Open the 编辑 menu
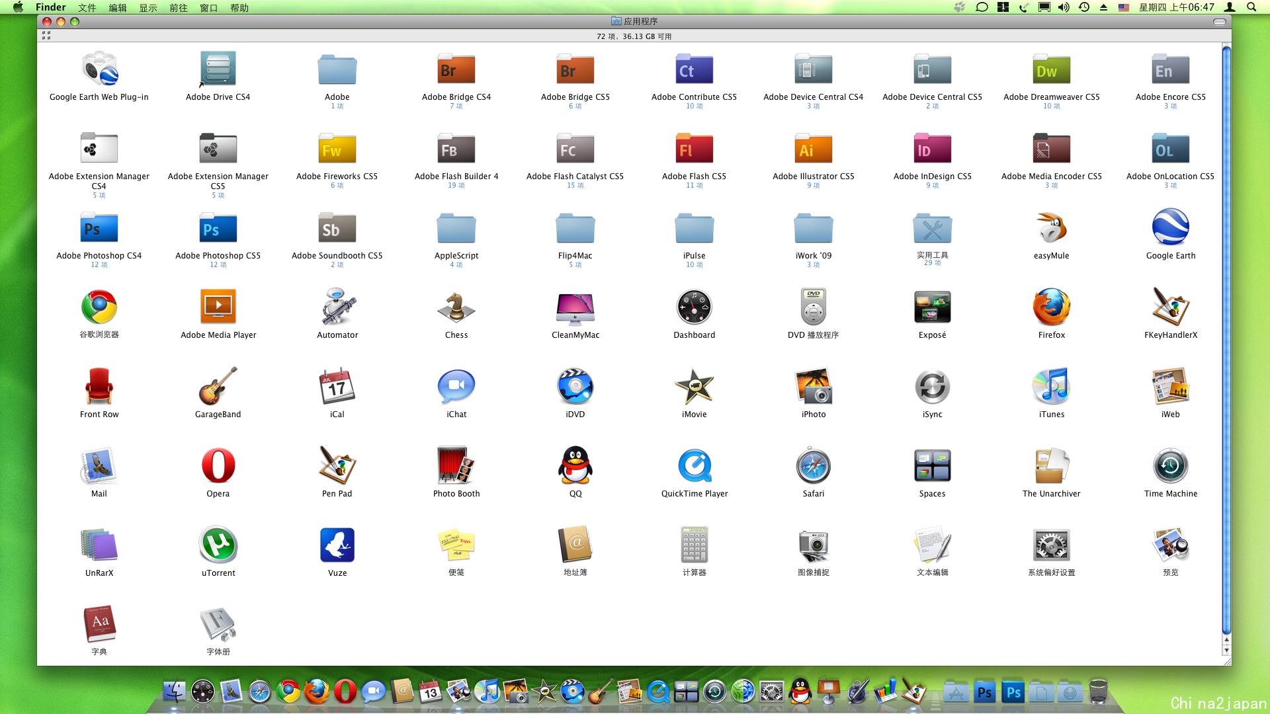This screenshot has width=1270, height=714. point(118,7)
